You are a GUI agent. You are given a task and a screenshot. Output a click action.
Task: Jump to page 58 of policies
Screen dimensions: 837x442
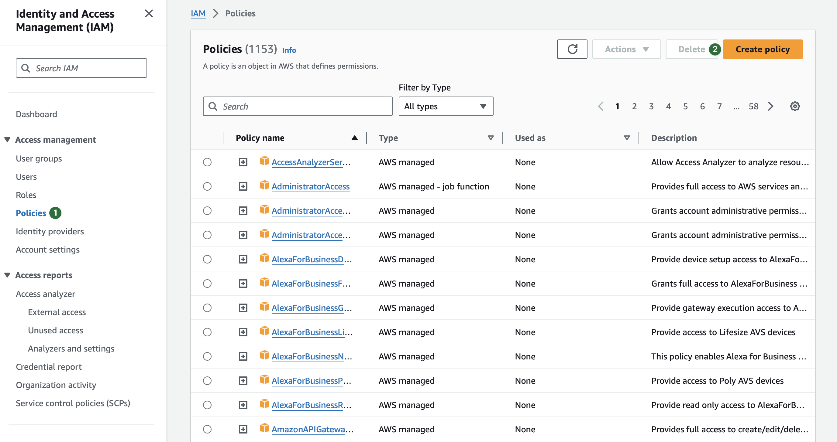753,107
